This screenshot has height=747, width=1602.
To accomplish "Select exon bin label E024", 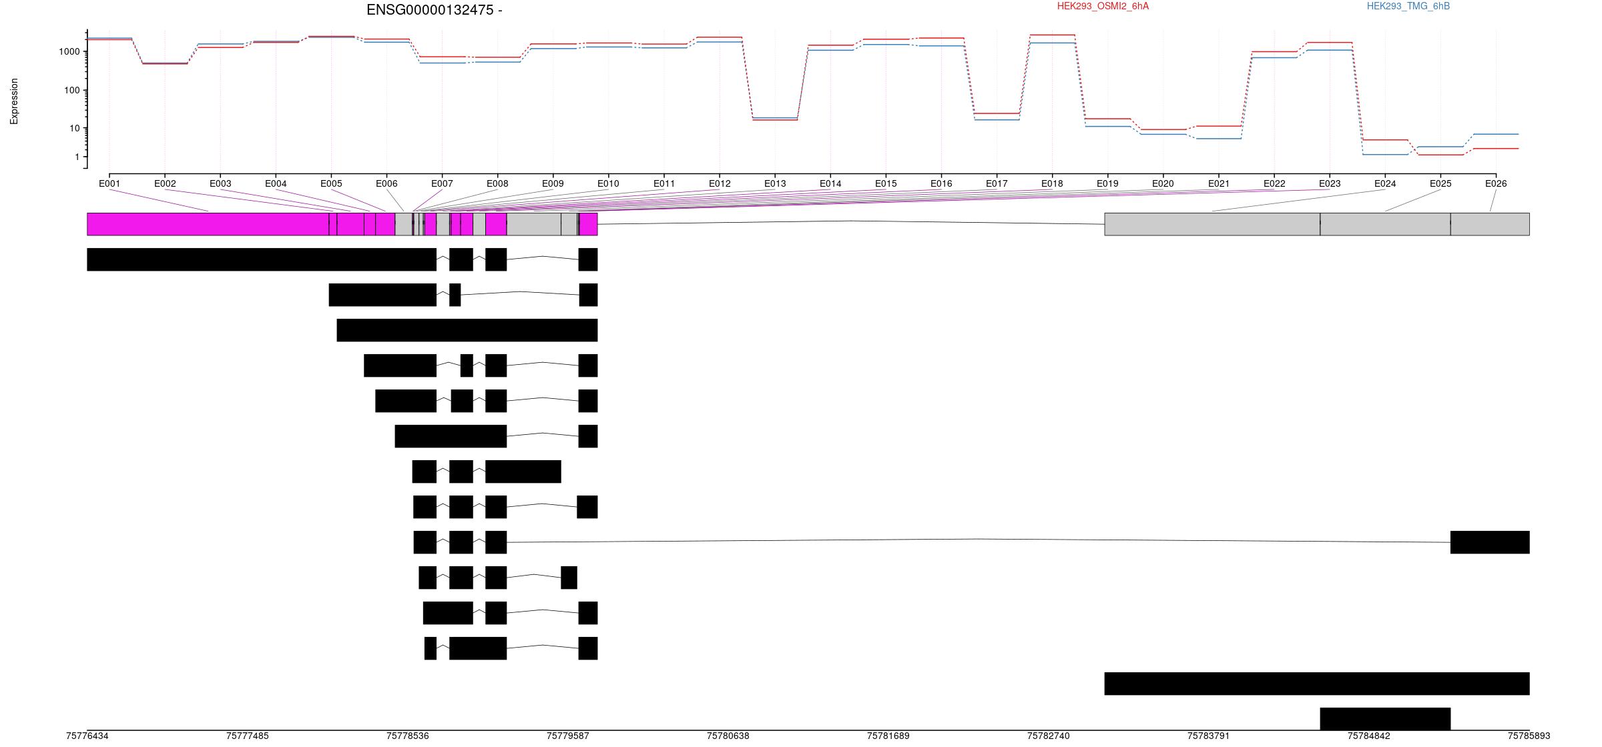I will [1385, 183].
